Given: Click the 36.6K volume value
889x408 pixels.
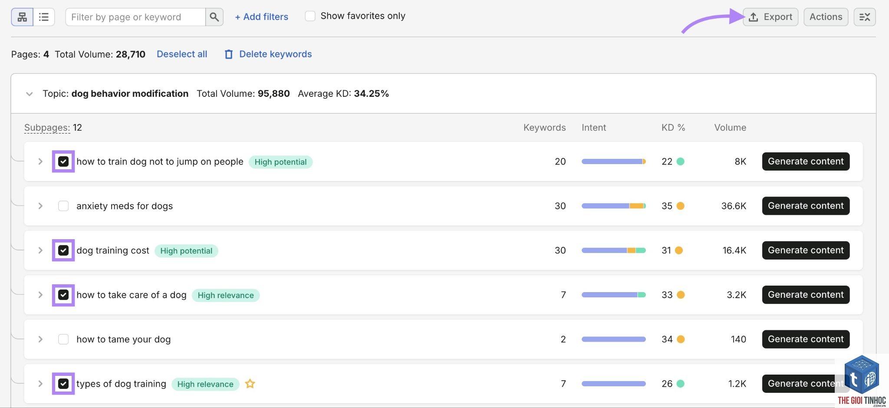Looking at the screenshot, I should 734,206.
